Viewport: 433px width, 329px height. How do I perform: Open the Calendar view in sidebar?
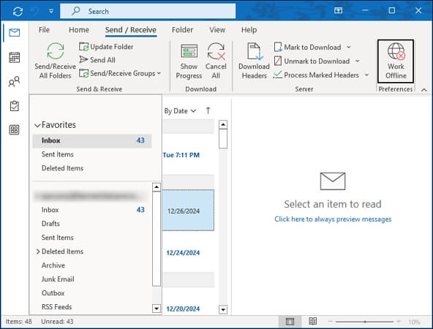tap(15, 57)
